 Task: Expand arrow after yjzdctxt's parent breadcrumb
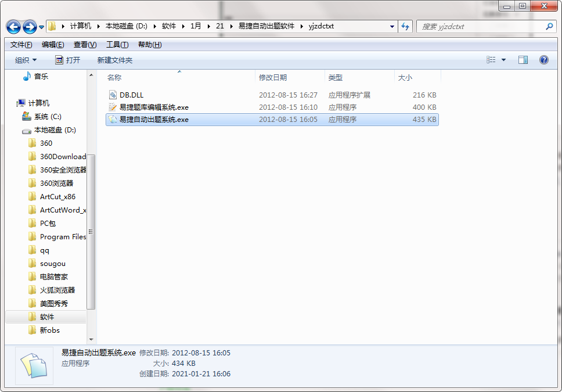click(x=301, y=26)
